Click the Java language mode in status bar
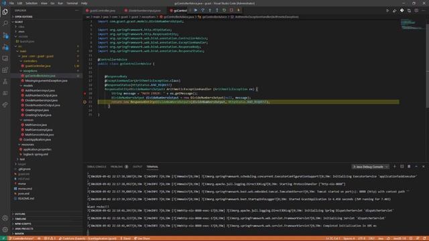The width and height of the screenshot is (429, 241). [381, 238]
